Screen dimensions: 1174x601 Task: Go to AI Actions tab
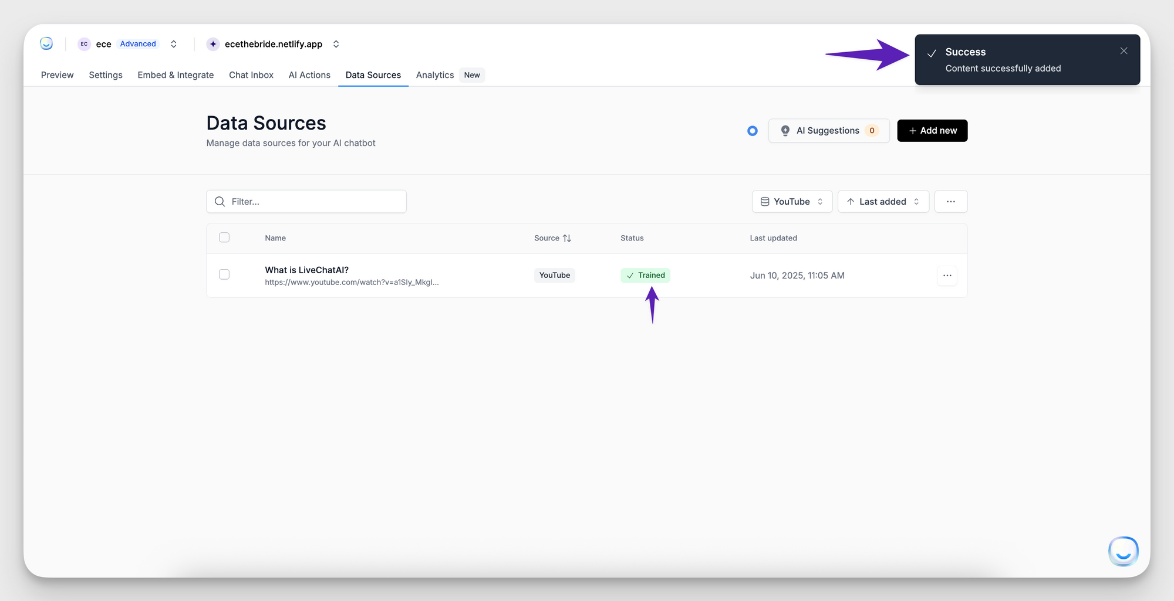pyautogui.click(x=309, y=75)
